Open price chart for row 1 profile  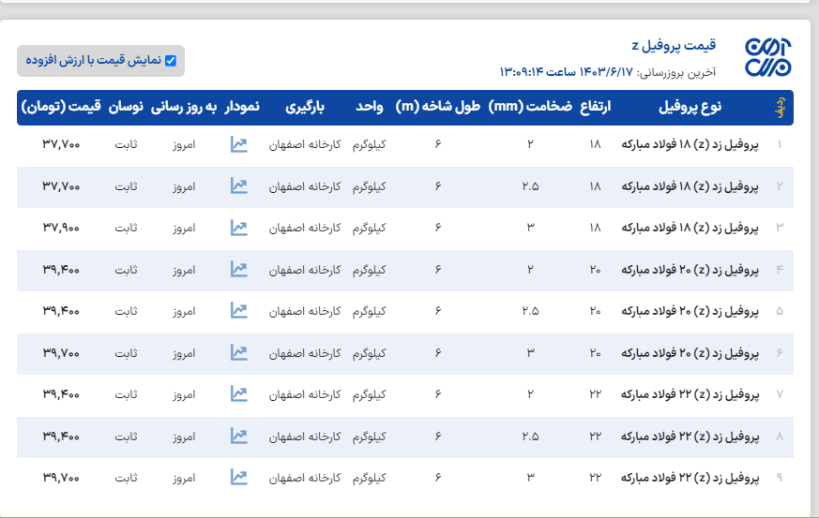(x=238, y=144)
